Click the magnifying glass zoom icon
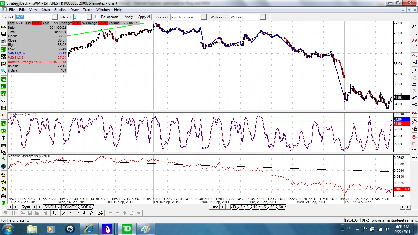The image size is (418, 235). click(3, 71)
